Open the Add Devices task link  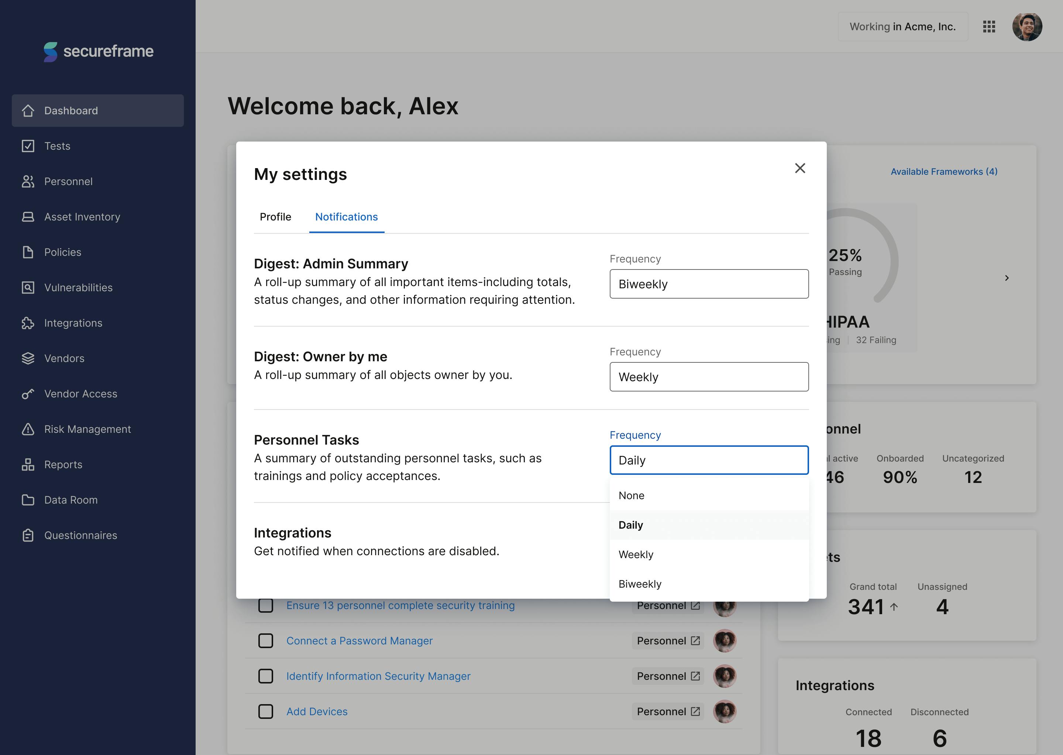point(317,711)
